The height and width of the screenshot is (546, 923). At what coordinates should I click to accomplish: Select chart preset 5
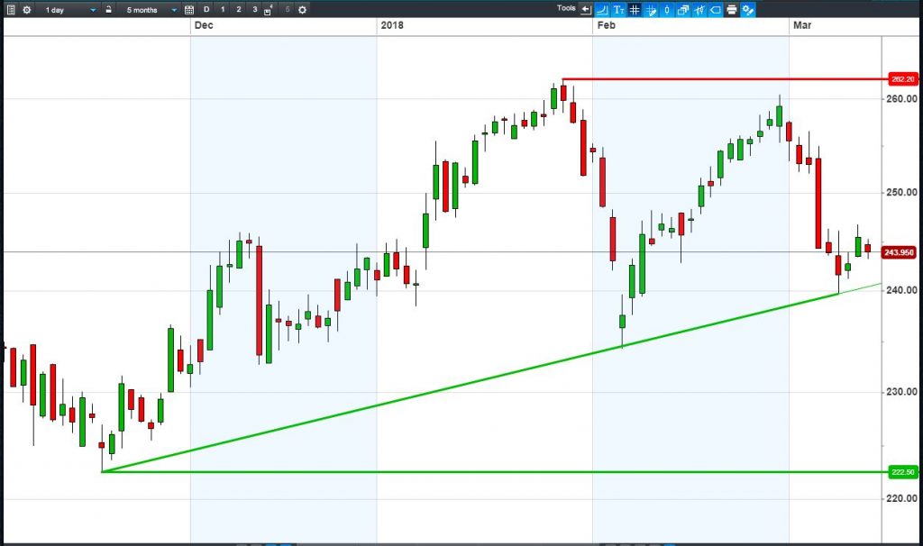point(288,9)
